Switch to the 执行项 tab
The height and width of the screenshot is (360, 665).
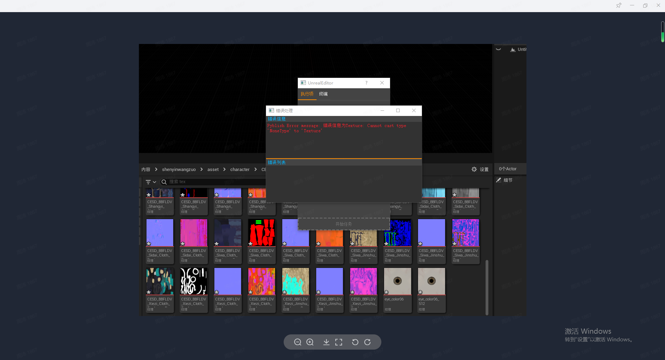tap(307, 94)
